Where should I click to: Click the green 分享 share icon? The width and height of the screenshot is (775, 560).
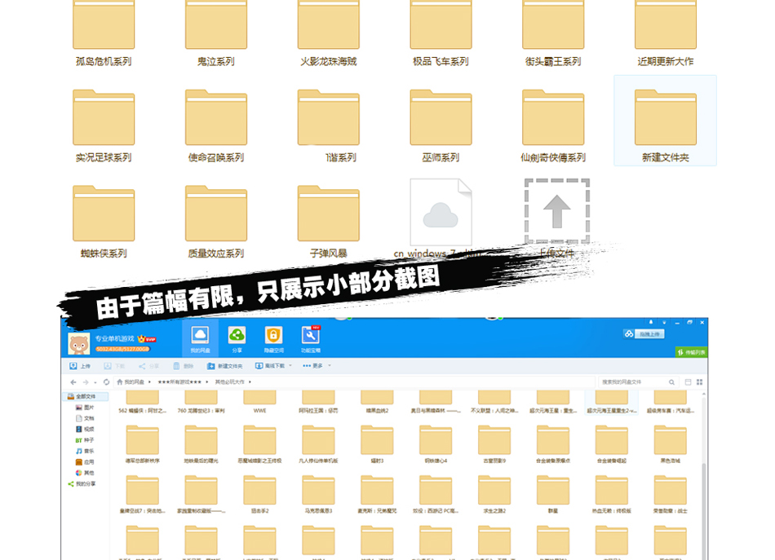click(x=237, y=336)
